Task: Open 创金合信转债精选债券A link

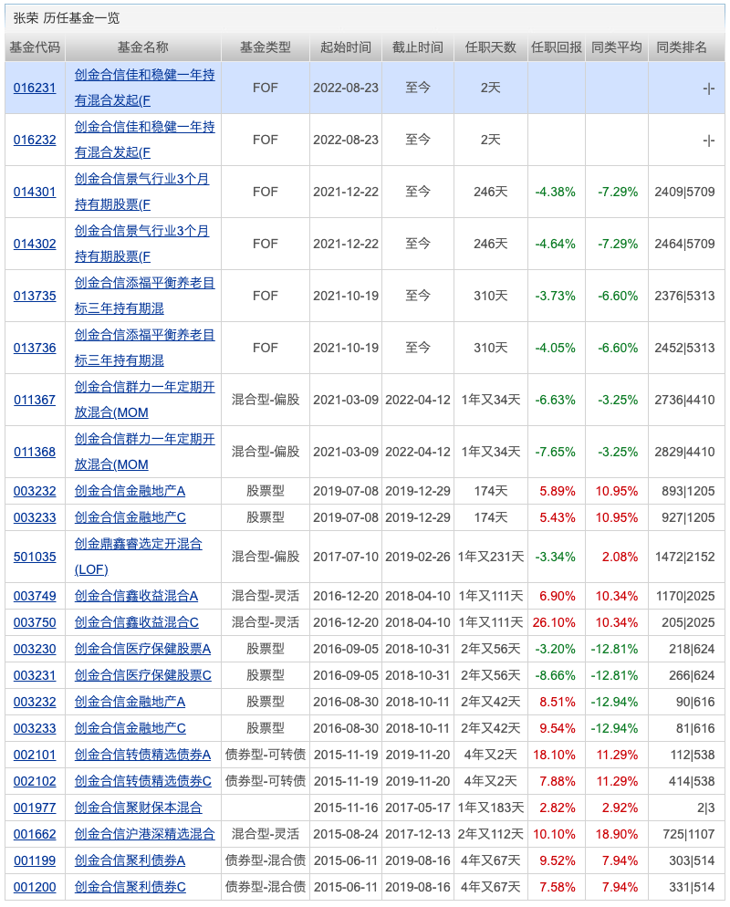Action: pos(142,755)
